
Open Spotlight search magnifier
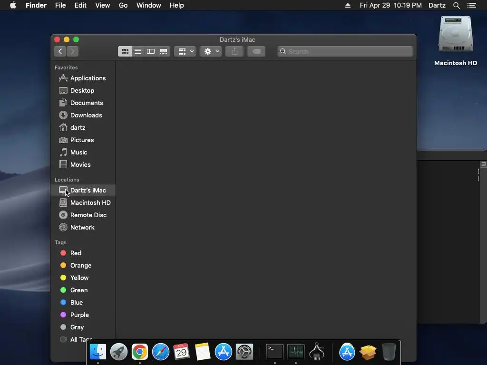457,5
